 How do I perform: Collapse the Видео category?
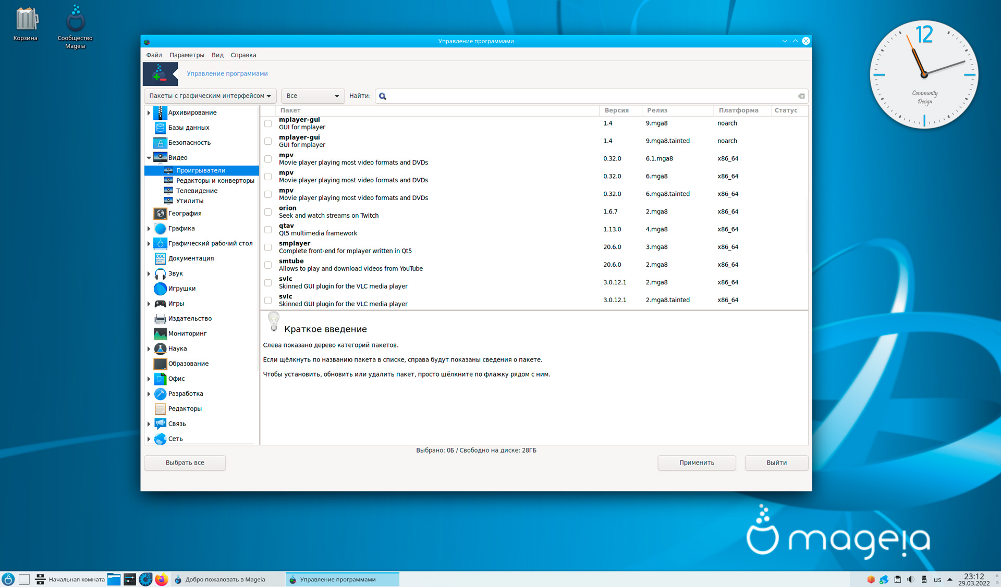149,158
